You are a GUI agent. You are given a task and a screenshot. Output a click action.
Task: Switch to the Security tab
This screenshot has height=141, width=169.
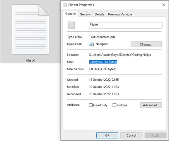click(x=85, y=14)
